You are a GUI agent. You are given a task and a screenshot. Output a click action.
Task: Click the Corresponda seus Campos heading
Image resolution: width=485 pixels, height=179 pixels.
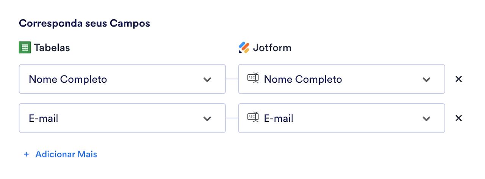click(84, 23)
